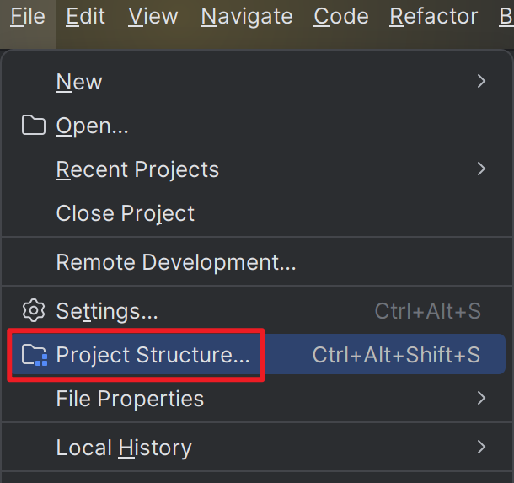Open the View menu

[x=153, y=16]
